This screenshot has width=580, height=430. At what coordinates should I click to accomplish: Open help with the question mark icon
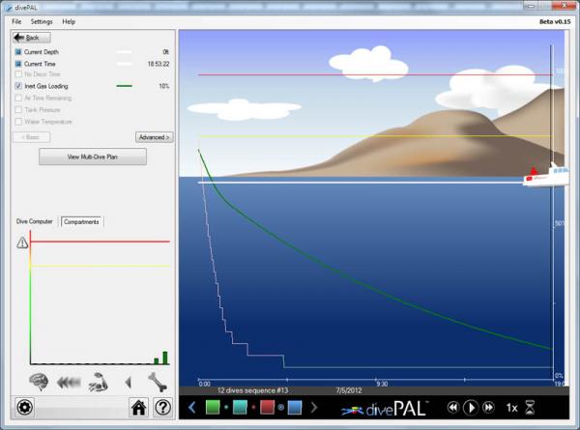(162, 408)
